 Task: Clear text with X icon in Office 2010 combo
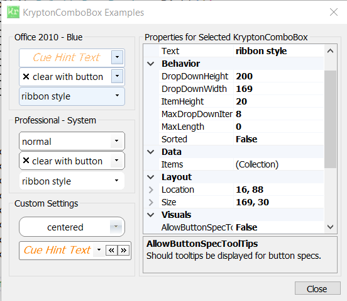pos(26,77)
